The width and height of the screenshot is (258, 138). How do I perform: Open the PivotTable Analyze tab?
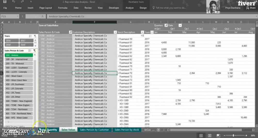tap(130, 8)
